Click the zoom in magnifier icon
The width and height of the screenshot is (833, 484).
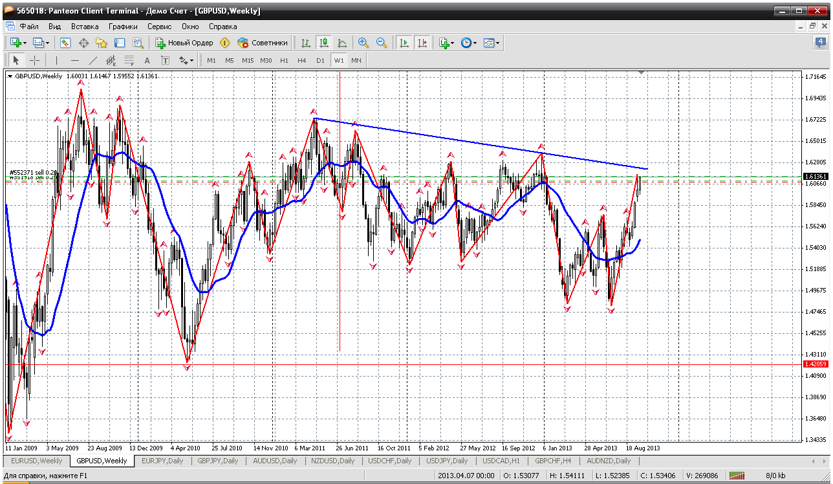363,43
